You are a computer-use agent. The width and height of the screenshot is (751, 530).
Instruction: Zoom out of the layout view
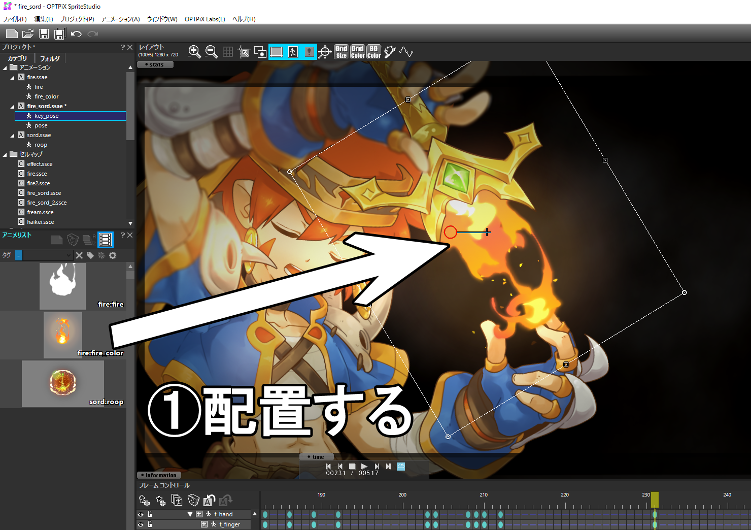point(211,52)
